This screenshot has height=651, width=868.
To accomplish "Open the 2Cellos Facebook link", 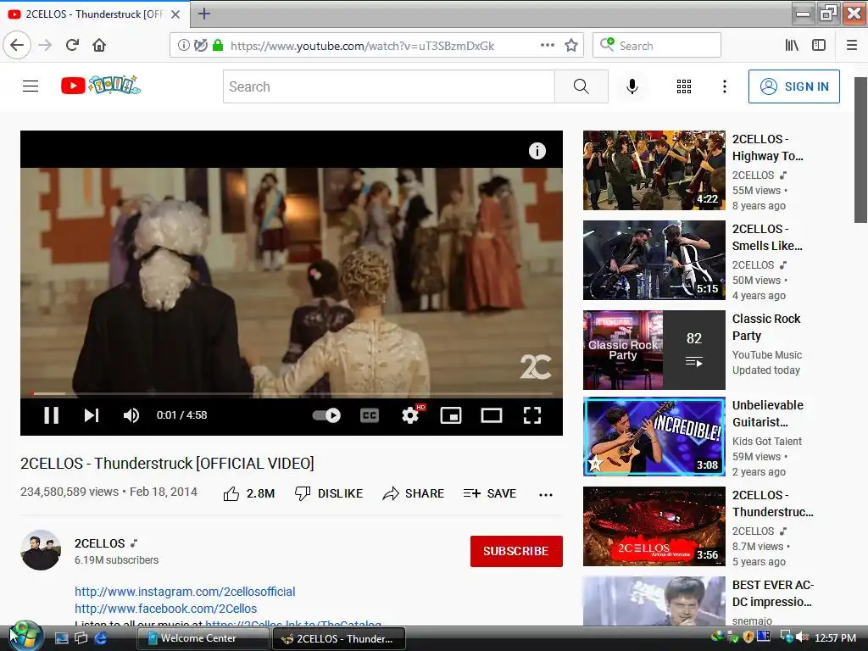I will coord(165,609).
